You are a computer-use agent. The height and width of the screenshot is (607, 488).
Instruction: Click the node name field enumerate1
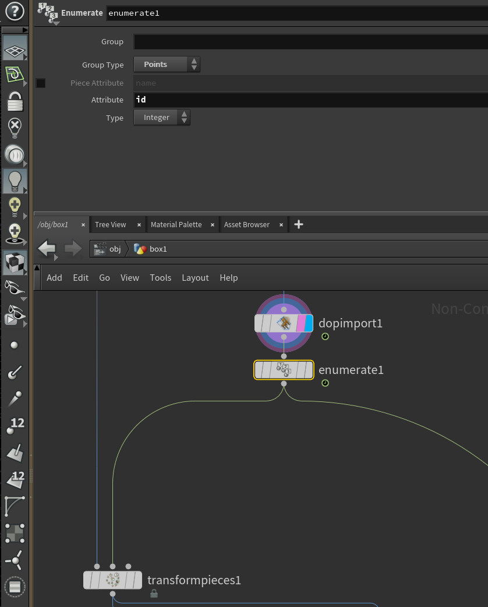pyautogui.click(x=297, y=13)
